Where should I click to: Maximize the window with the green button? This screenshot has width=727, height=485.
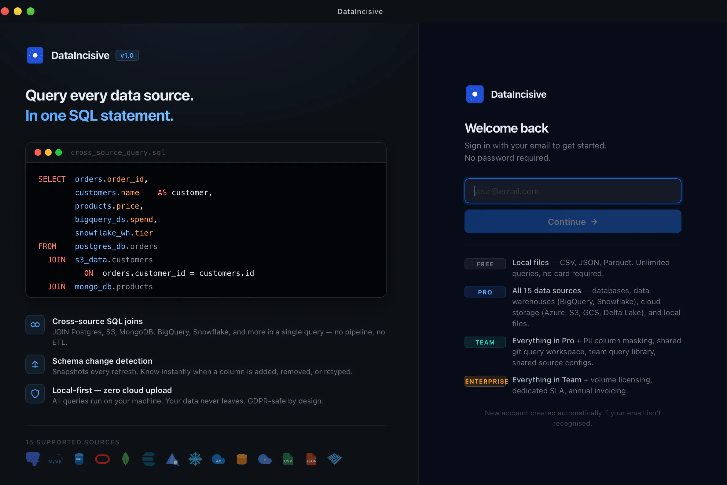pos(31,11)
